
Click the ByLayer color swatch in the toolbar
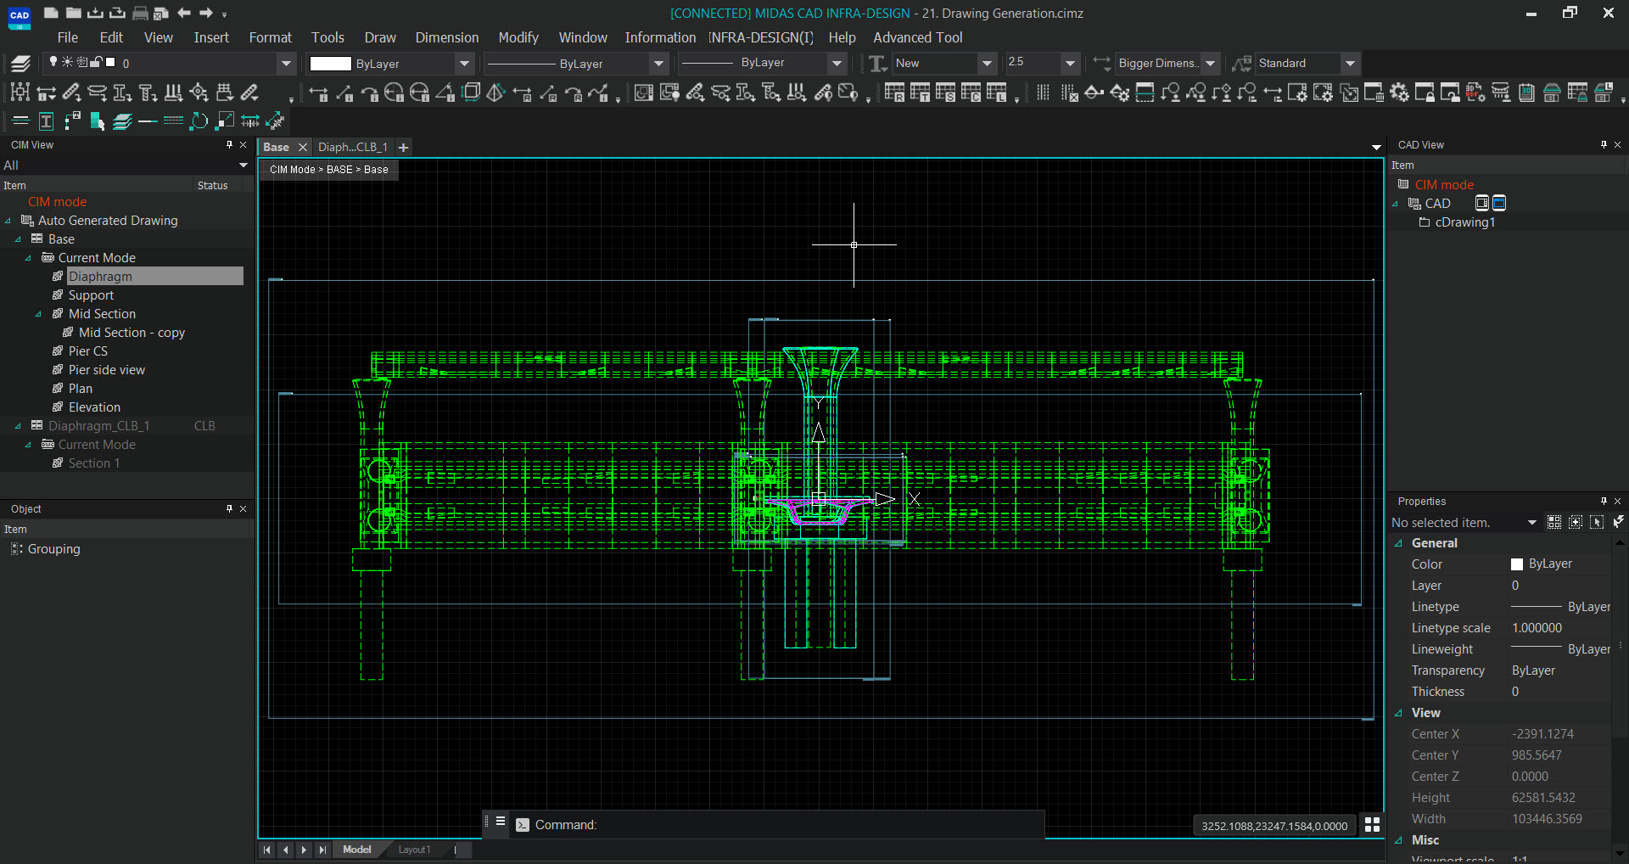click(331, 63)
